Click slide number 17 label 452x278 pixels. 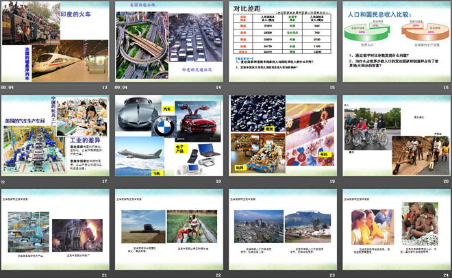click(x=104, y=181)
